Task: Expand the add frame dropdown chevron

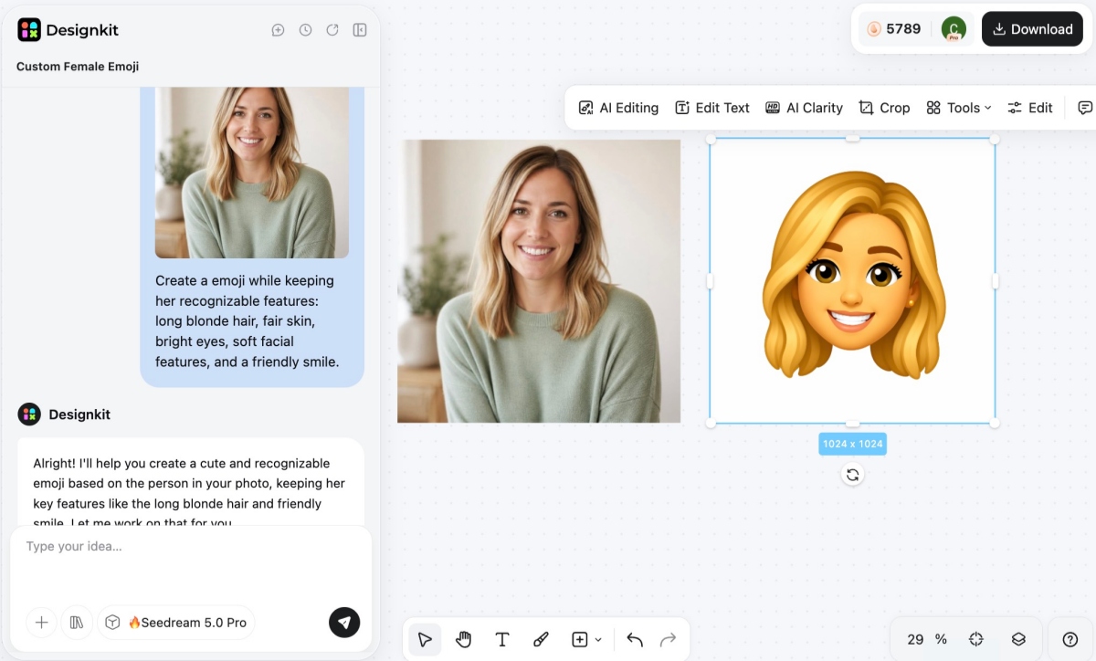Action: click(x=598, y=640)
